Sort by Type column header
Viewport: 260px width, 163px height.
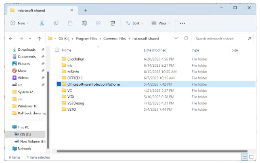coord(195,50)
